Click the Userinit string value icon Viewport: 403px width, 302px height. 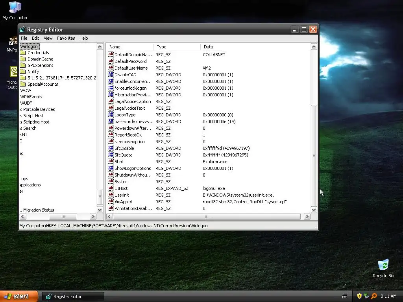tap(111, 195)
